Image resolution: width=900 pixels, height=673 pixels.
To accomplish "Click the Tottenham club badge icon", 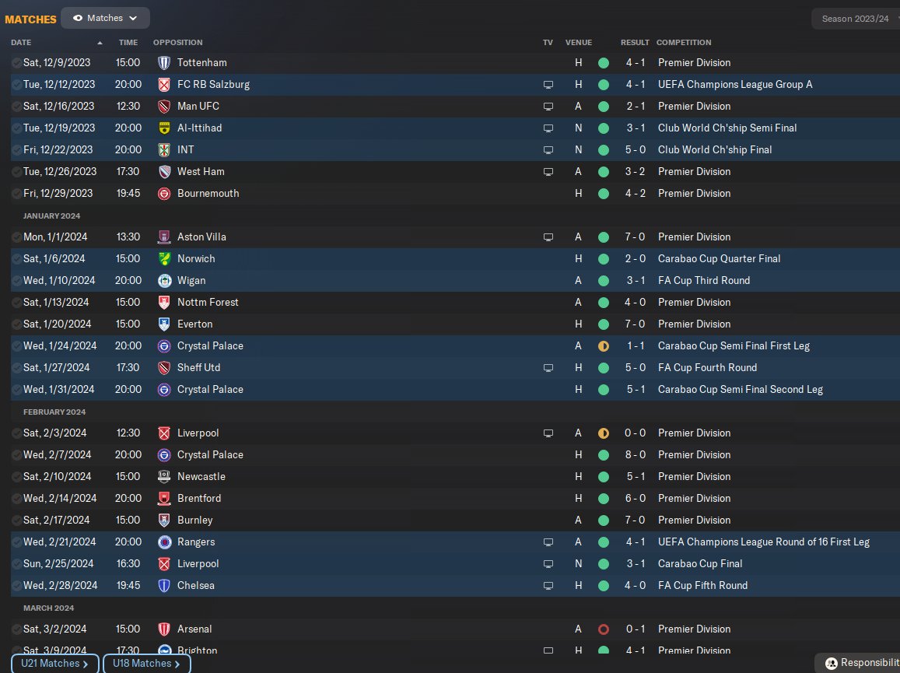I will click(x=164, y=62).
